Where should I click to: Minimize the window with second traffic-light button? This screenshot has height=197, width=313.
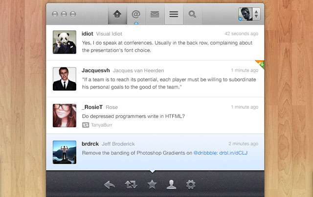(x=64, y=14)
